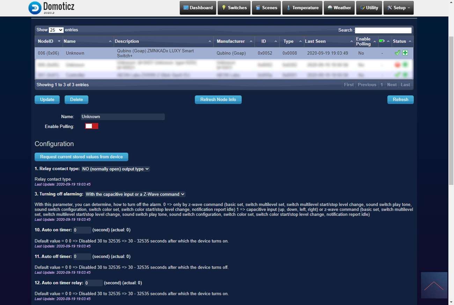Screen dimensions: 454x305
Task: Expand the Setup dropdown menu
Action: 398,8
